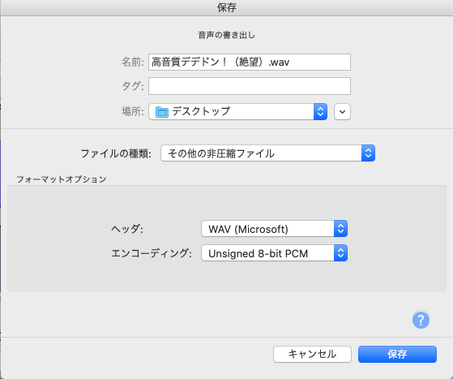Screen dimensions: 453x379
Task: Open the ヘッダ WAV (Microsoft) dropdown
Action: click(x=274, y=229)
